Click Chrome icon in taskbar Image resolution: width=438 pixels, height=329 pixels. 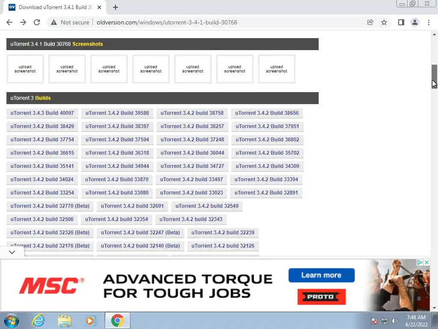click(117, 320)
